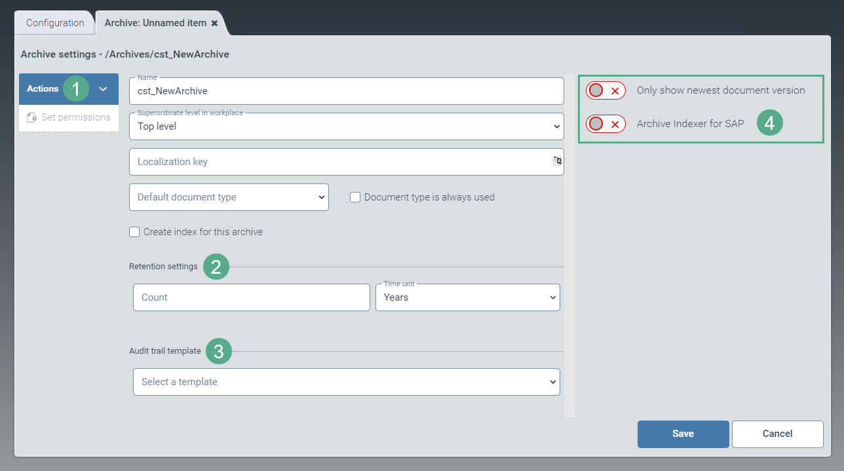Save the archive settings

[683, 434]
